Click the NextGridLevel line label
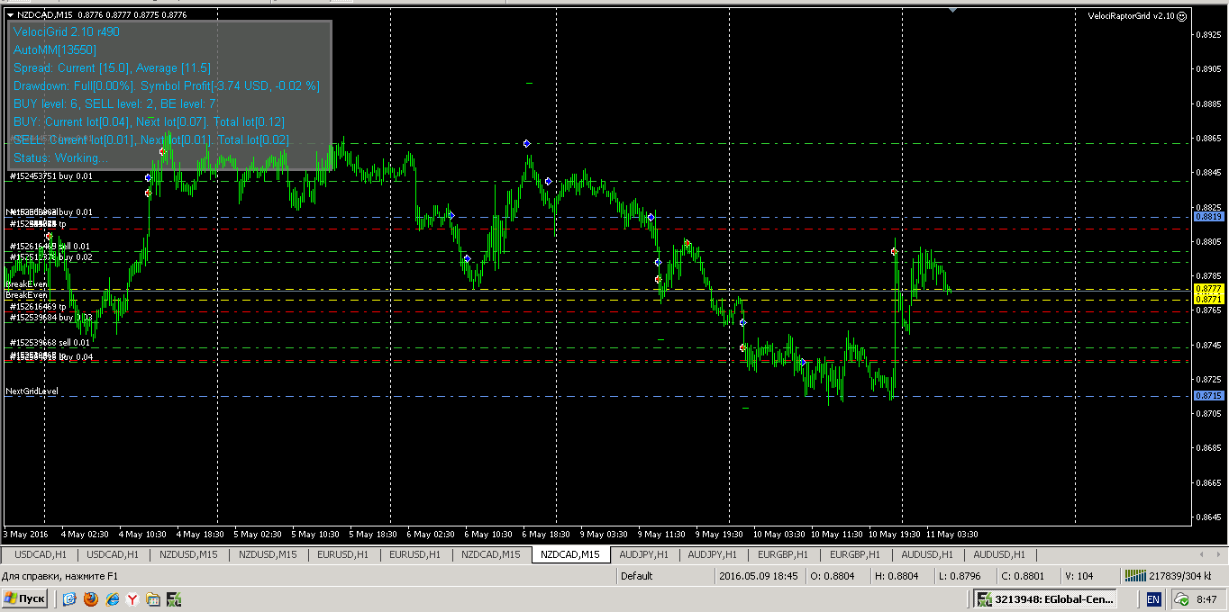This screenshot has height=612, width=1229. pos(32,391)
